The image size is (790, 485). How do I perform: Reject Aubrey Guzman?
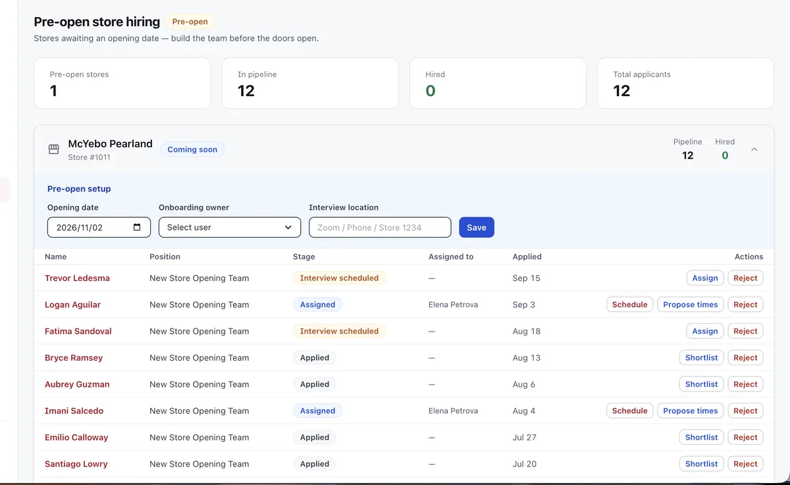pyautogui.click(x=745, y=384)
